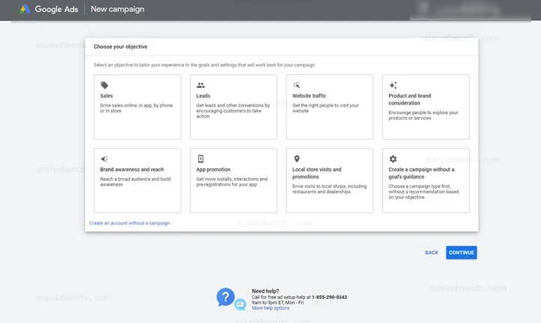Screen dimensions: 541x323
Task: Click the Leads people icon
Action: [x=201, y=85]
